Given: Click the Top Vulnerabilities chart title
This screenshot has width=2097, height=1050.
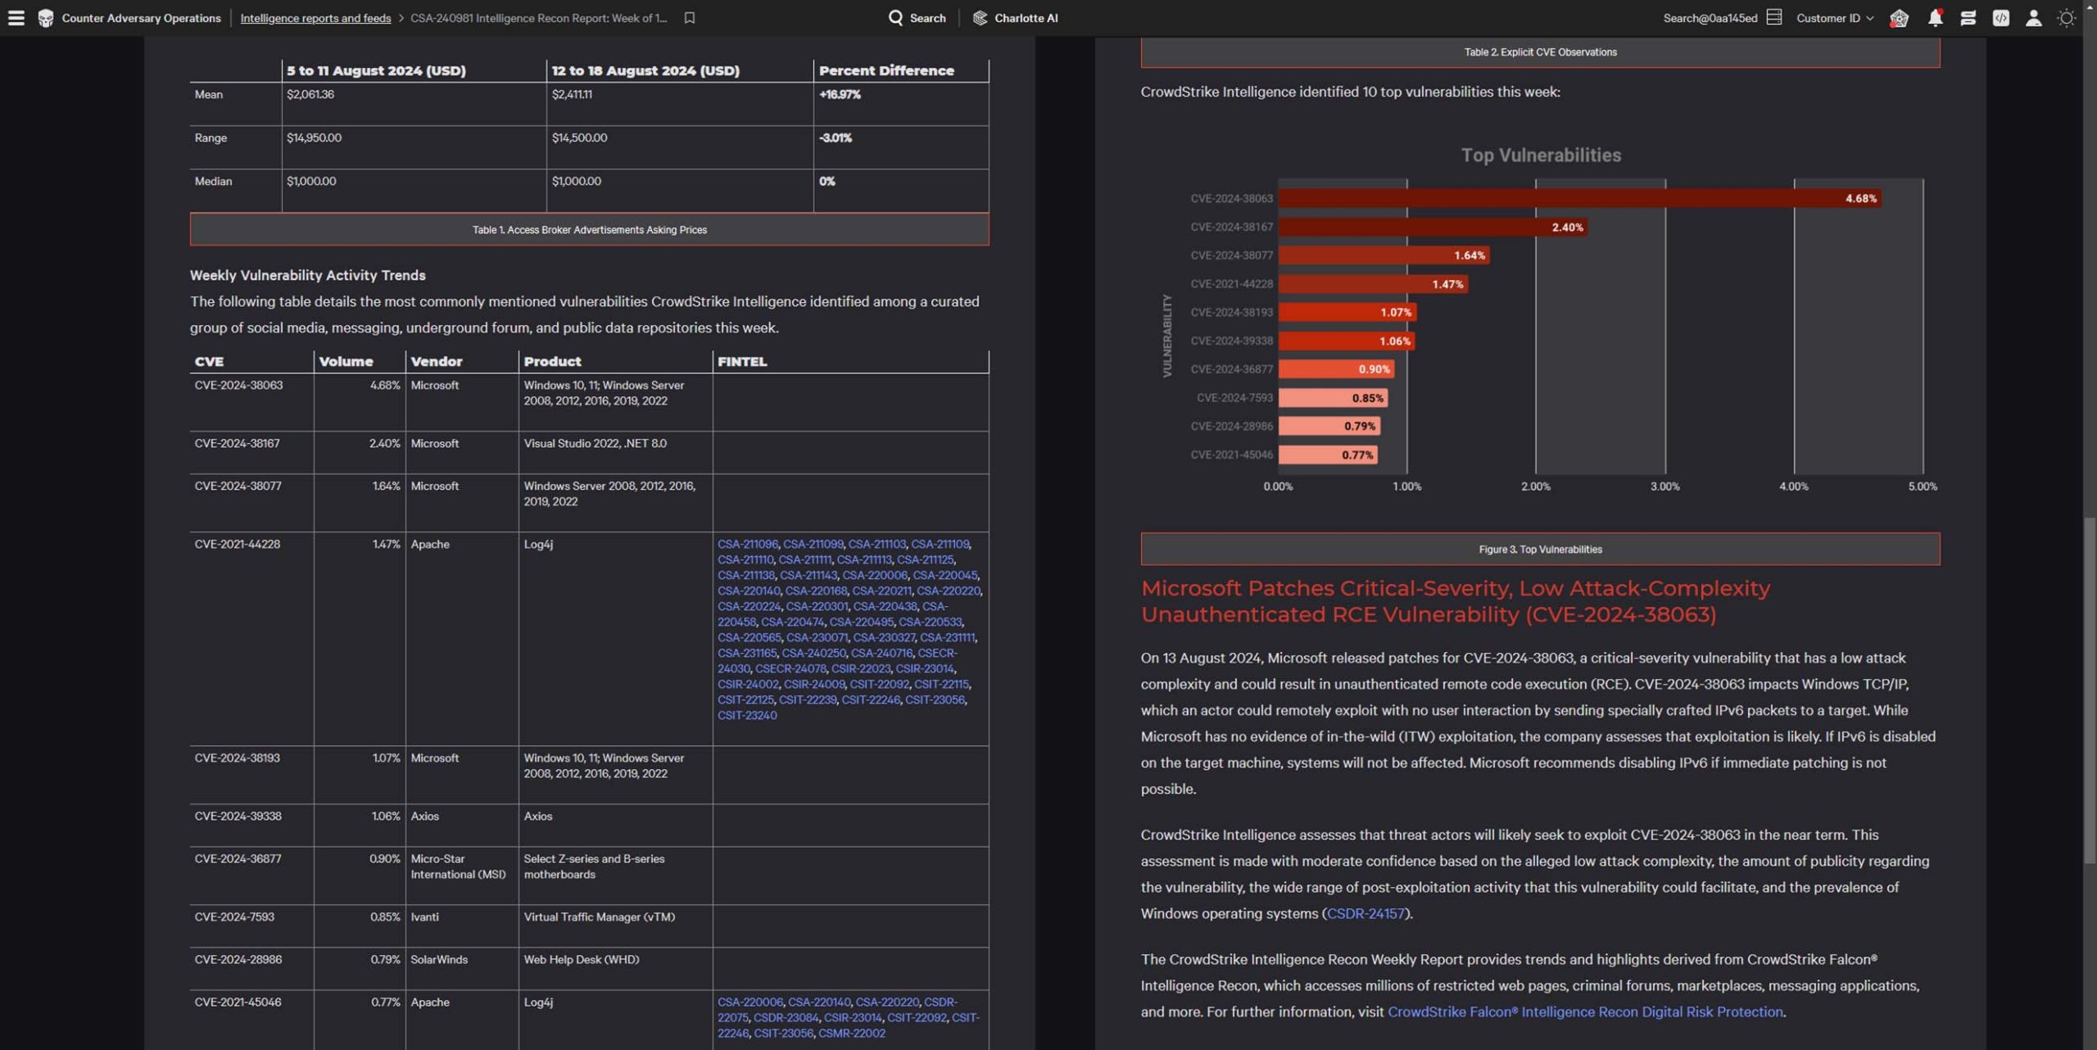Looking at the screenshot, I should 1541,155.
